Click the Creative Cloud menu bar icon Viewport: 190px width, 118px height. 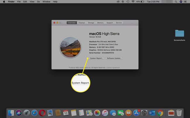(118, 2)
